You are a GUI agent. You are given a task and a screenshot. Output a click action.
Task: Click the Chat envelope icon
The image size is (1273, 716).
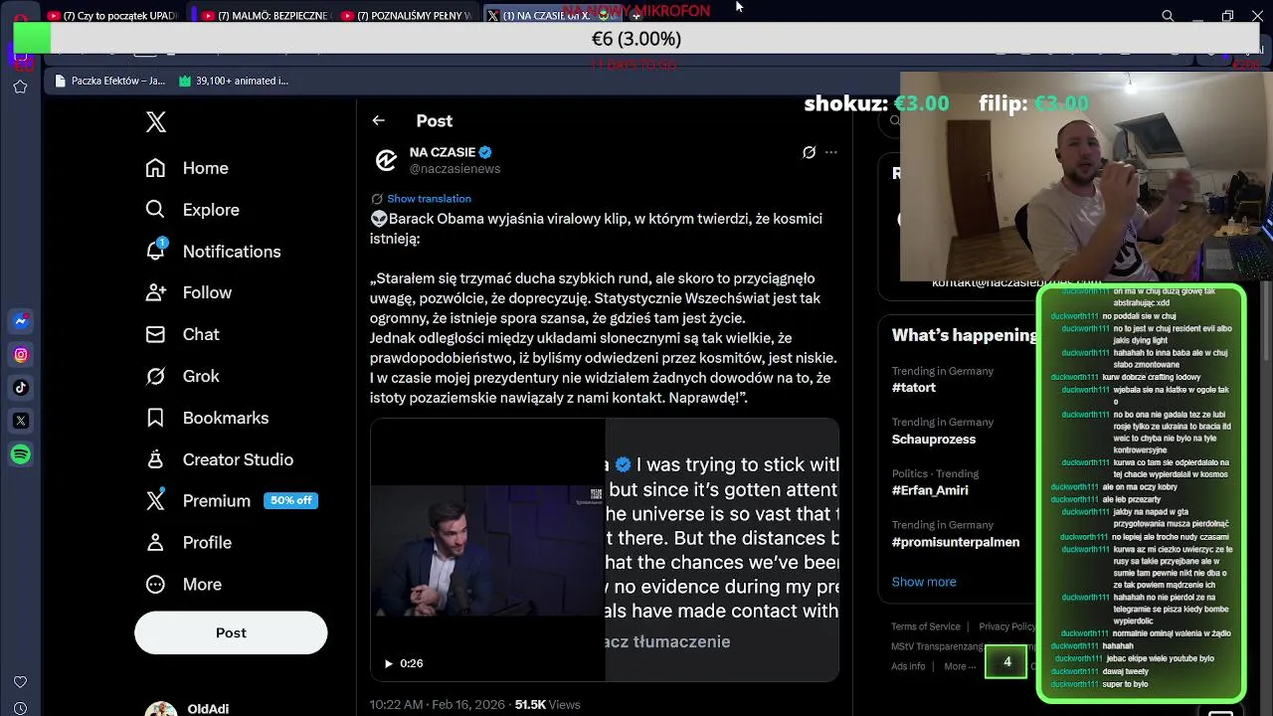click(x=155, y=334)
